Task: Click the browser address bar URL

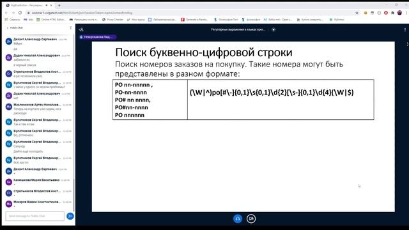Action: tap(82, 13)
